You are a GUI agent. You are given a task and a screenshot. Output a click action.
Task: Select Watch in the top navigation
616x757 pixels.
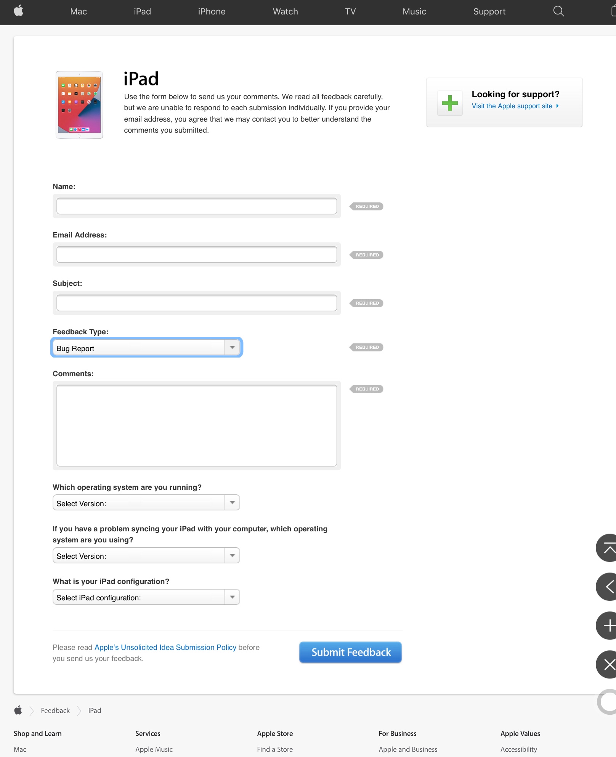pos(285,11)
